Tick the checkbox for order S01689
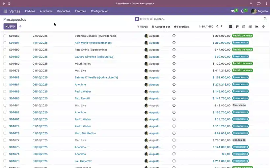The image size is (270, 168). pyautogui.click(x=5, y=57)
